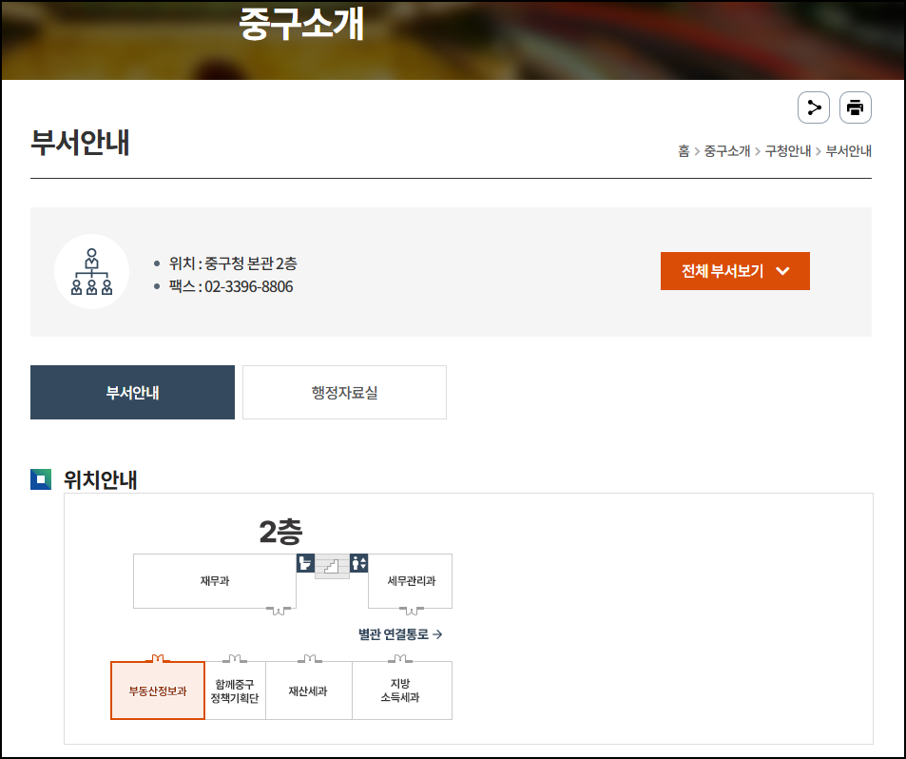Click the restroom icon on floor map
This screenshot has height=759, width=906.
point(305,563)
